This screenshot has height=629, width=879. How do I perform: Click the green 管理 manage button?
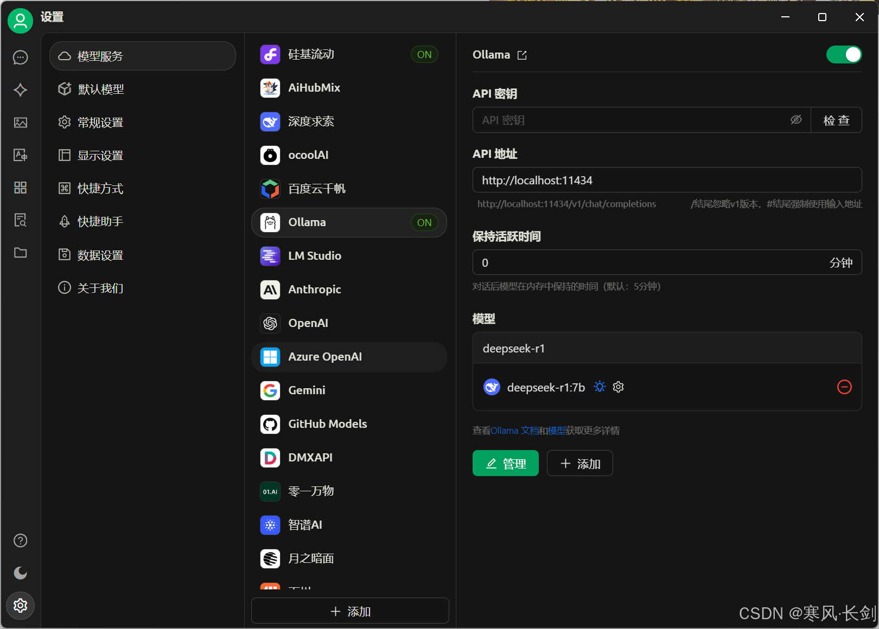point(506,463)
